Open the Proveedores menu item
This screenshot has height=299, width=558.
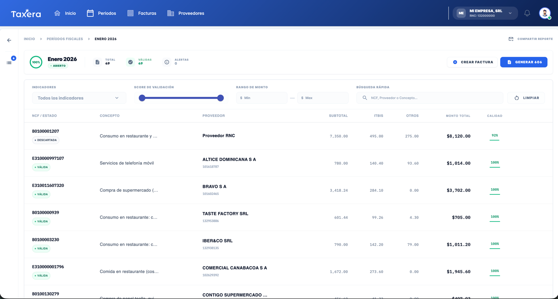[191, 13]
